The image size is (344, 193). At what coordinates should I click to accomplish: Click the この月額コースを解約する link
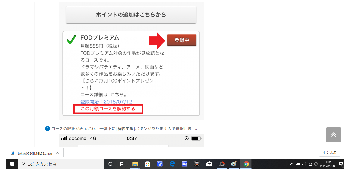click(108, 109)
